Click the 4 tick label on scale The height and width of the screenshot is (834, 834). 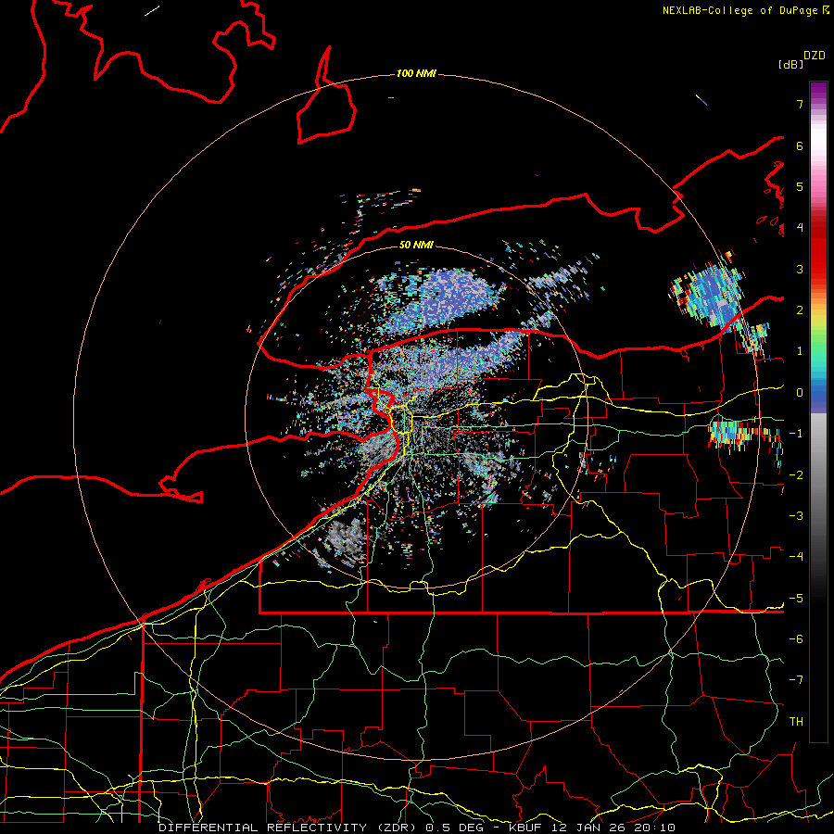point(800,228)
